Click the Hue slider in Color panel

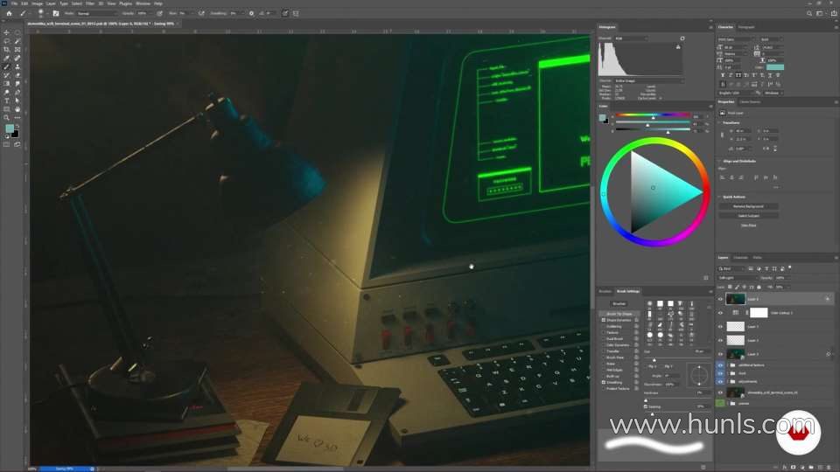click(653, 115)
